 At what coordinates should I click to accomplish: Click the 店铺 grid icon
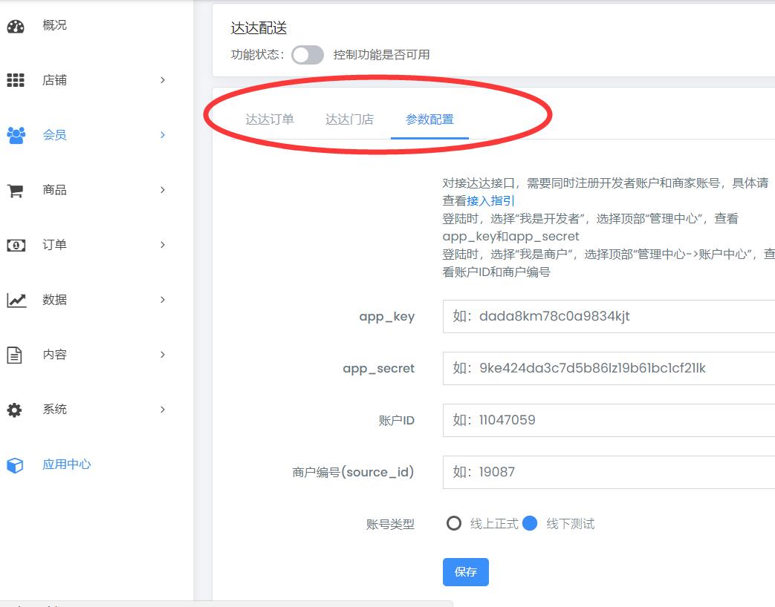pyautogui.click(x=16, y=80)
